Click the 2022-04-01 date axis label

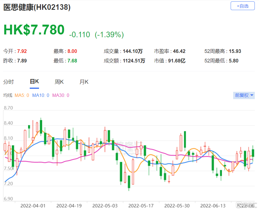(x=33, y=206)
